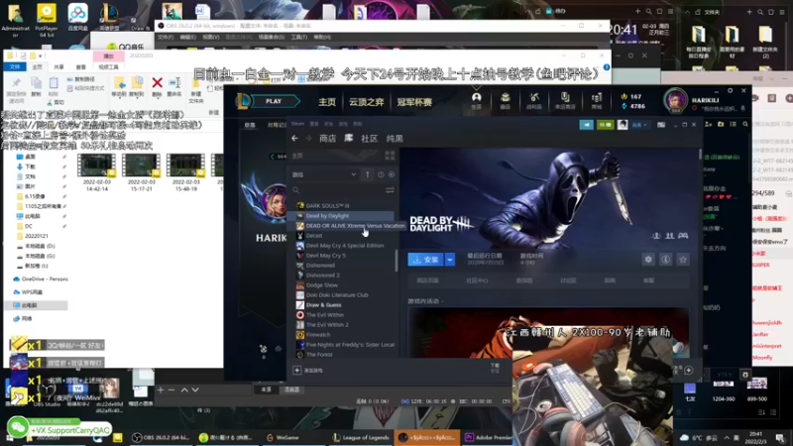Viewport: 793px width, 446px height.
Task: Open OBS 26.0.2 taskbar button
Action: tap(162, 437)
